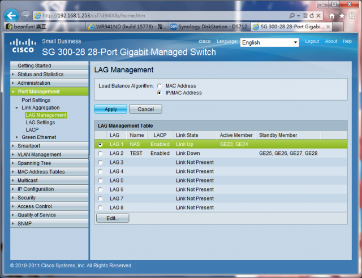
Task: Close the SG 300-28 browser tab
Action: 328,27
